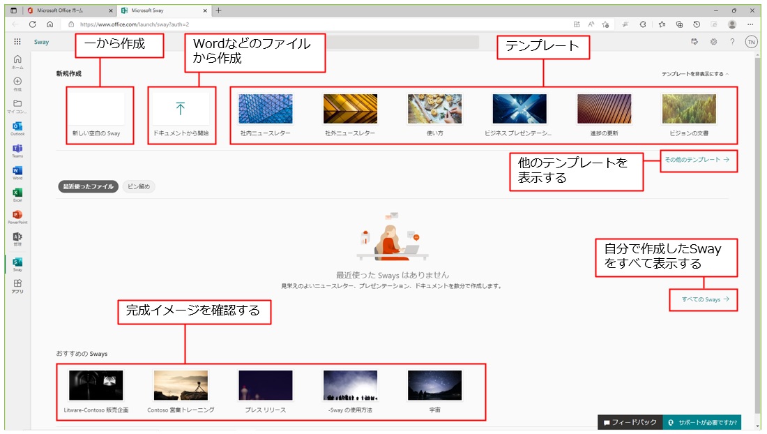
Task: Click the フィードバック button
Action: click(630, 422)
